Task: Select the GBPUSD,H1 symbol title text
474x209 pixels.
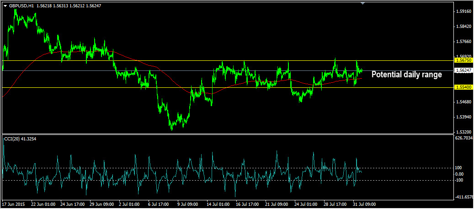Action: click(21, 5)
